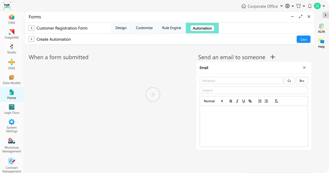The height and width of the screenshot is (173, 329).
Task: Open Contract Management module
Action: click(11, 165)
